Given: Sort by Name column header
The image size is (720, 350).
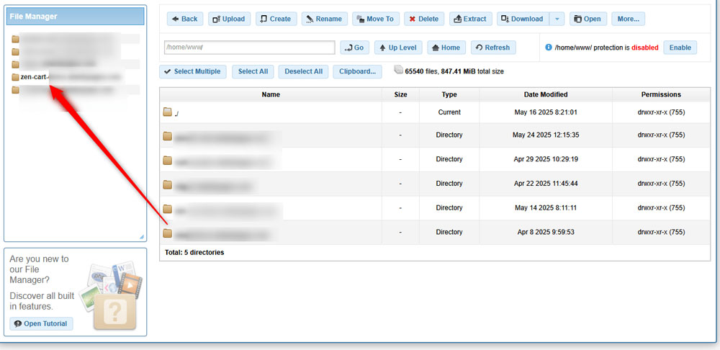Looking at the screenshot, I should [x=271, y=94].
